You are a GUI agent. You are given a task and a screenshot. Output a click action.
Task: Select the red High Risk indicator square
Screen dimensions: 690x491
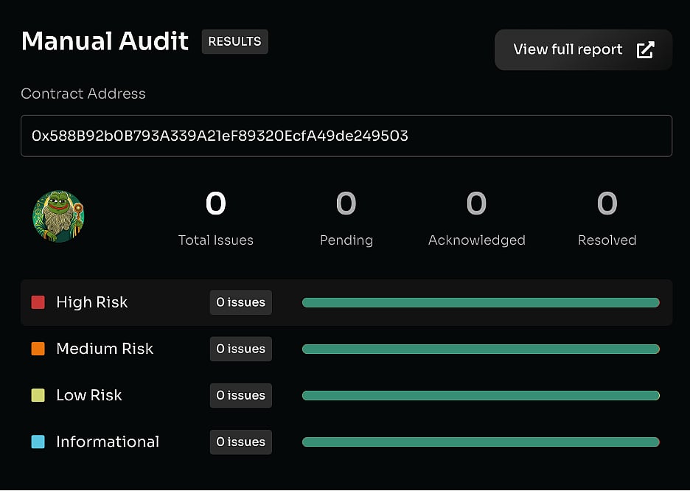point(38,302)
